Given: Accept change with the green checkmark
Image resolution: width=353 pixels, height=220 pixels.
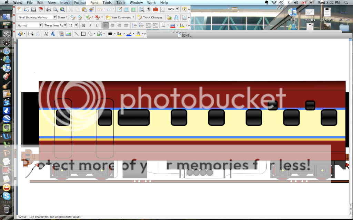Looking at the screenshot, I should coord(88,17).
